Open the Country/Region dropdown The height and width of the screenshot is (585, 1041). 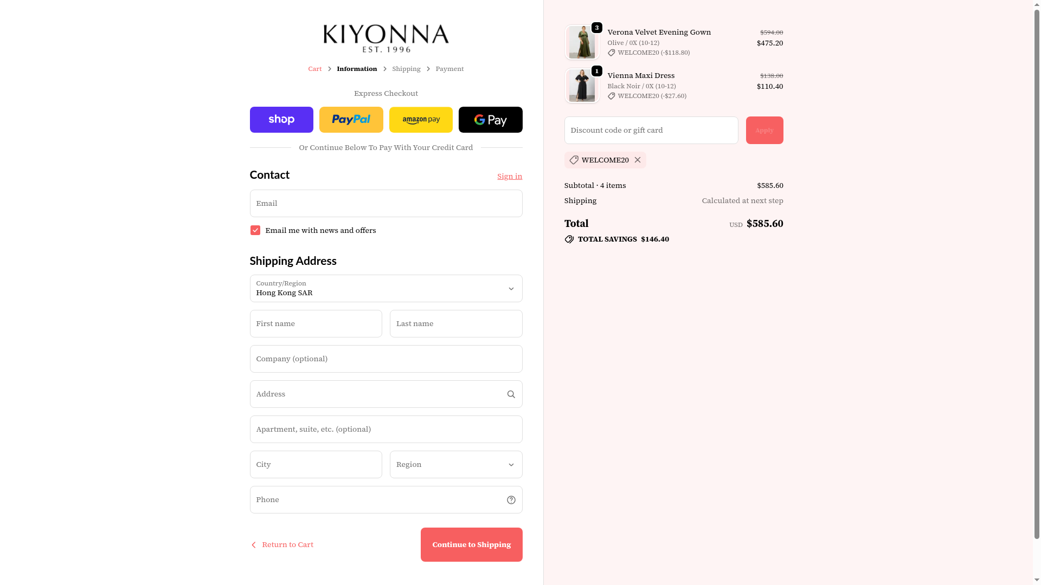386,288
